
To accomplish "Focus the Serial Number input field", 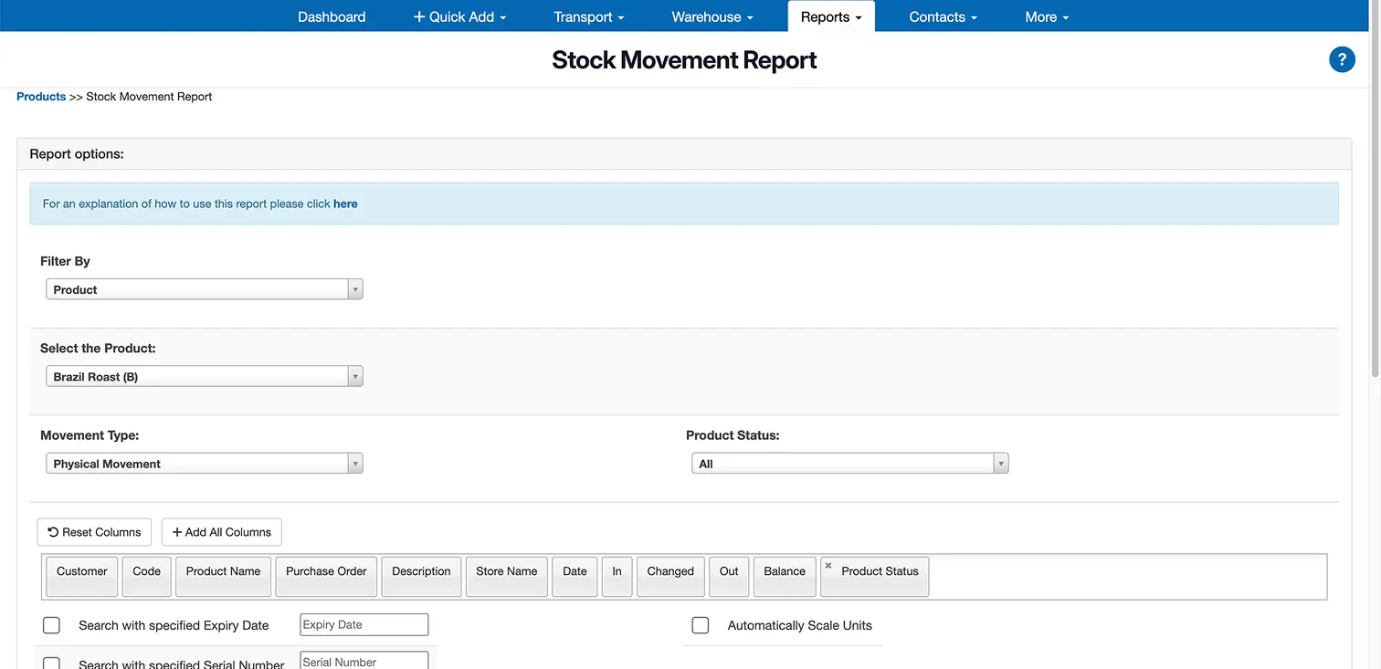I will click(364, 661).
